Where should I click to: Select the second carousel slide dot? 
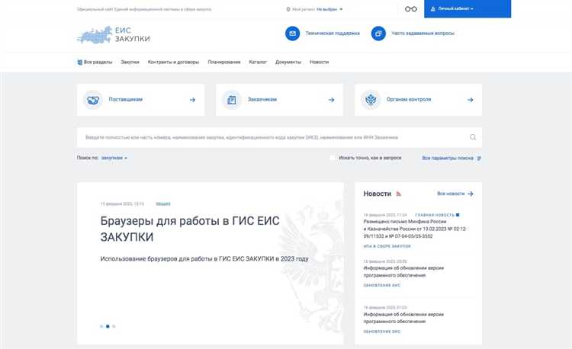click(108, 326)
